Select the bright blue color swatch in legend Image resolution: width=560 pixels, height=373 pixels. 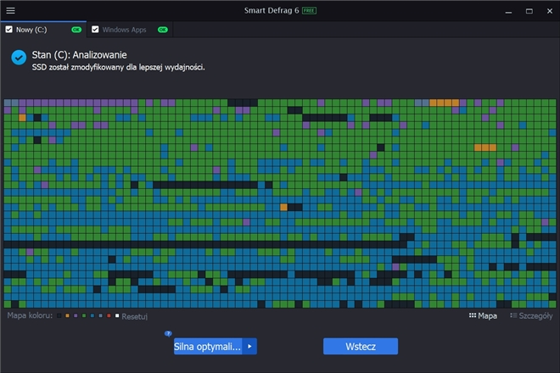pyautogui.click(x=92, y=316)
